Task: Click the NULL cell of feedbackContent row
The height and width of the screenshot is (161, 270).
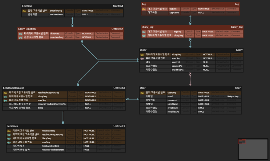Action: point(86,146)
